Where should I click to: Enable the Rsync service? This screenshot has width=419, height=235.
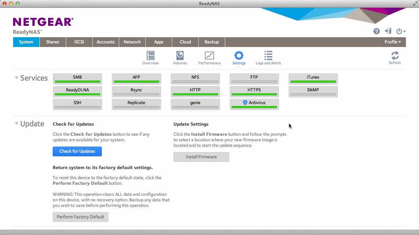pos(137,91)
